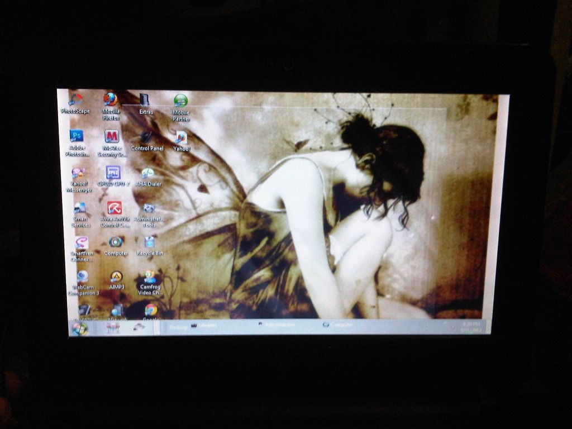This screenshot has height=429, width=572.
Task: Open Administrator from the taskbar toolbar
Action: [276, 325]
